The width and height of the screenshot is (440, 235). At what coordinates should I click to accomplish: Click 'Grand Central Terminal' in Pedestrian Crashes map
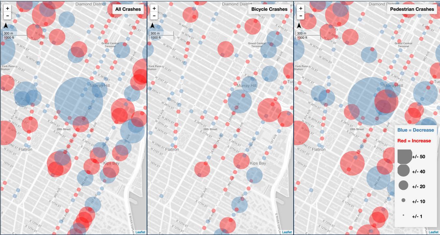pyautogui.click(x=403, y=45)
